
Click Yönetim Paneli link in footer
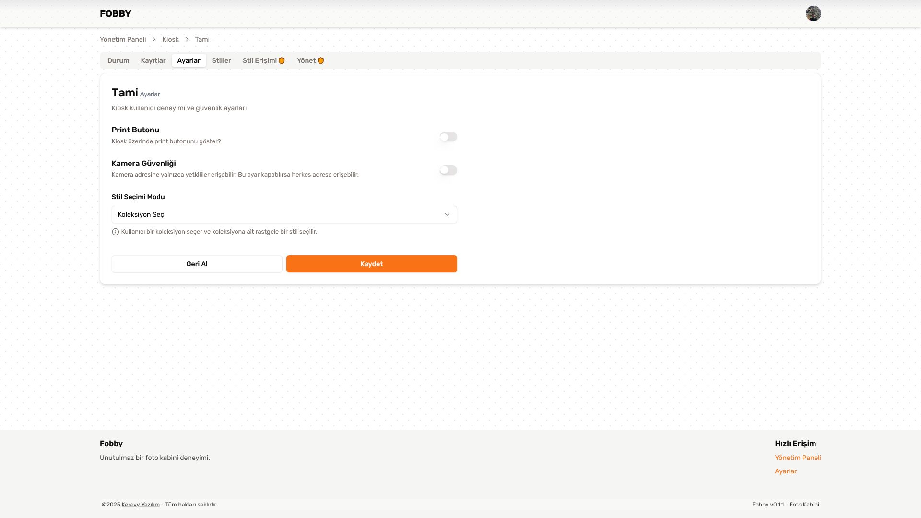[x=798, y=458]
